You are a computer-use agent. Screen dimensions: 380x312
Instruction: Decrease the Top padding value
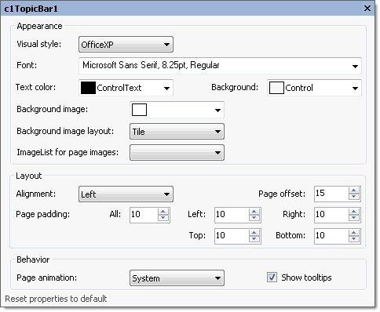pos(254,239)
